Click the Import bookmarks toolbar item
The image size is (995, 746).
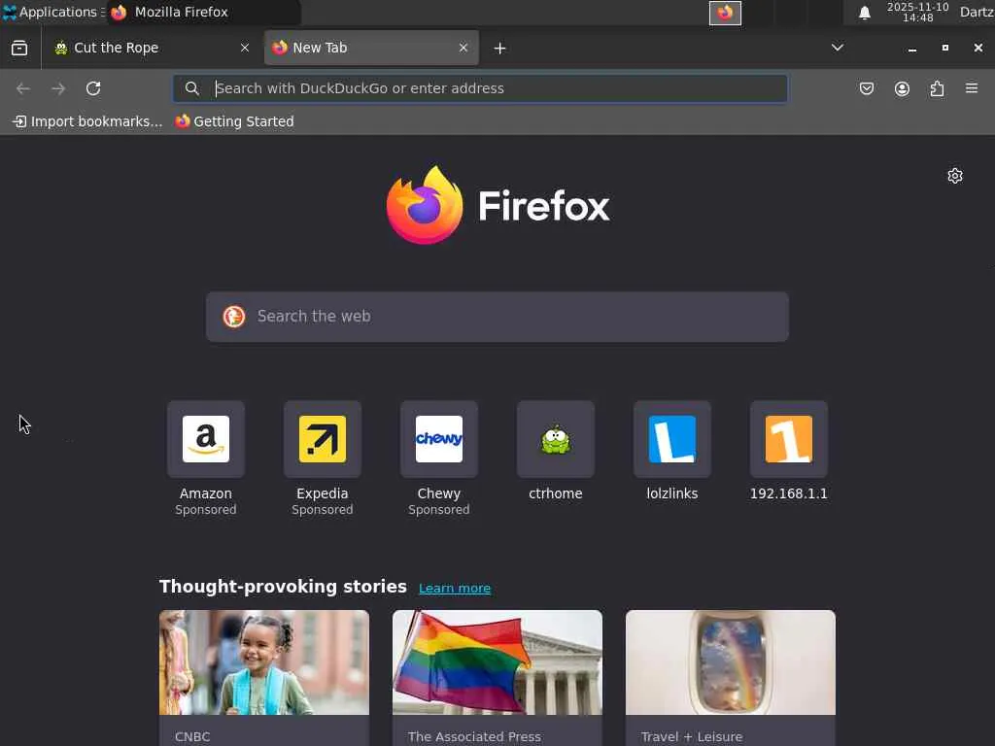pos(87,121)
